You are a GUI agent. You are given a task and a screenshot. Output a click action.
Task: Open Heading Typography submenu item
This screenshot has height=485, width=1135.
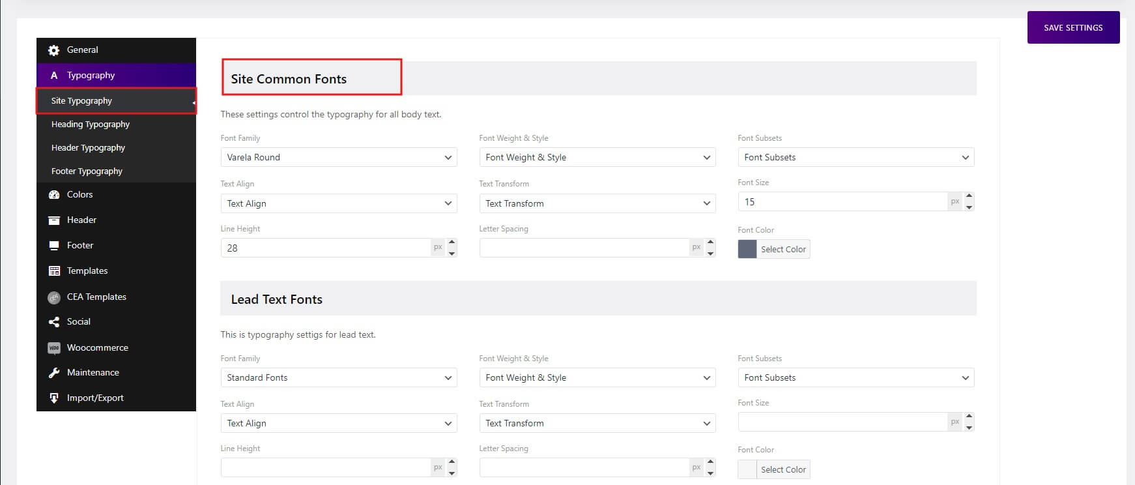click(x=91, y=125)
